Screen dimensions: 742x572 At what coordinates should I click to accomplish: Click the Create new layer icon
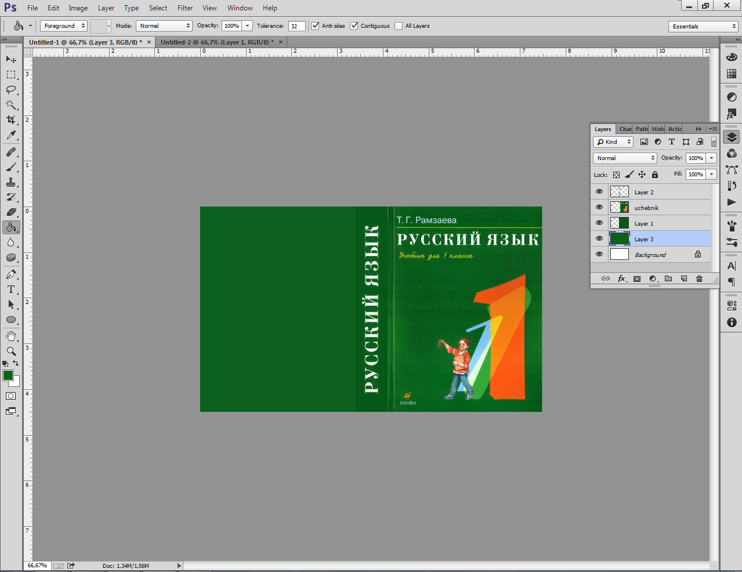pos(684,278)
